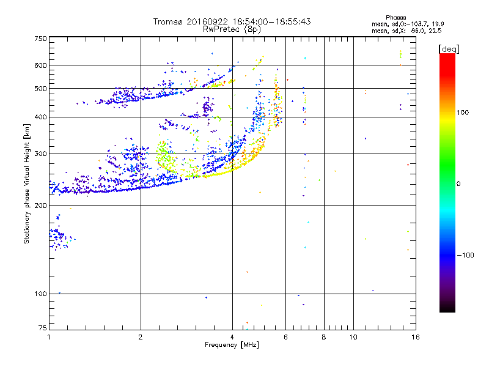Click the y-axis tick label '75'
Screen dimensions: 489x367
coord(43,328)
